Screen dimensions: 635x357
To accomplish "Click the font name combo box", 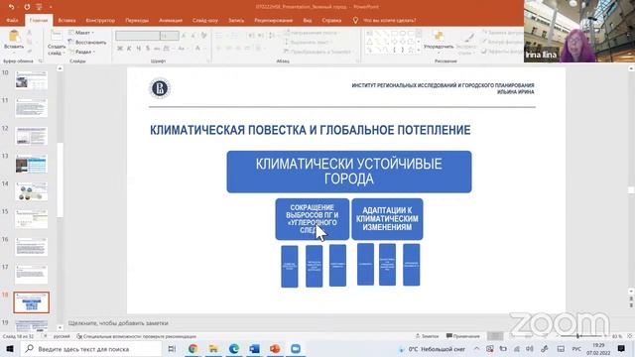I will 137,36.
